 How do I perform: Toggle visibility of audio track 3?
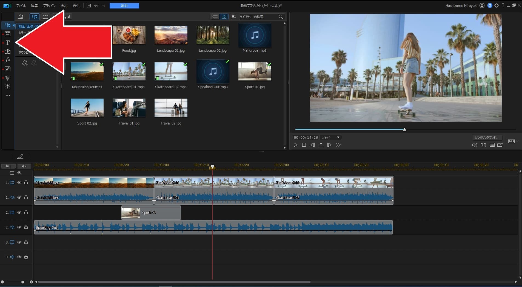[19, 257]
